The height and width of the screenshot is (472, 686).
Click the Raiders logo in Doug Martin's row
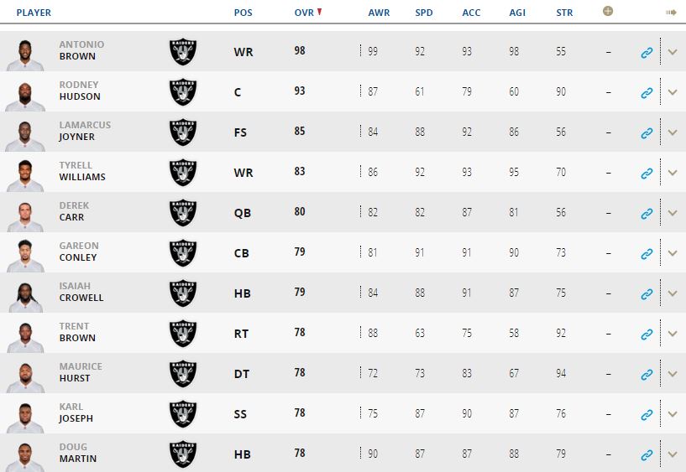(183, 454)
